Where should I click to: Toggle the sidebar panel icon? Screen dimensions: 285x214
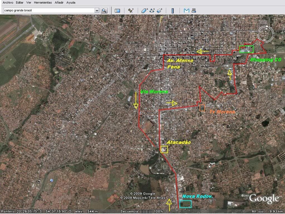coord(117,11)
